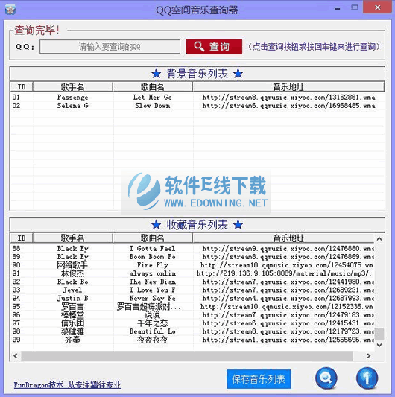Select Beautiful Lo song row

[x=192, y=331]
